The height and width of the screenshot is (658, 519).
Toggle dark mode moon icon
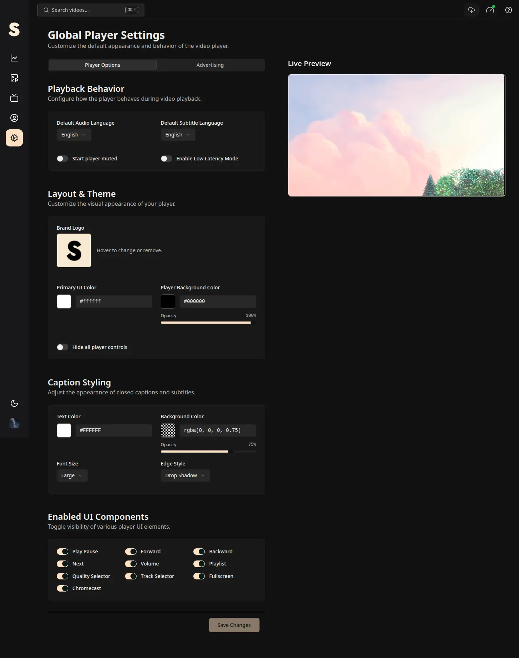click(14, 403)
